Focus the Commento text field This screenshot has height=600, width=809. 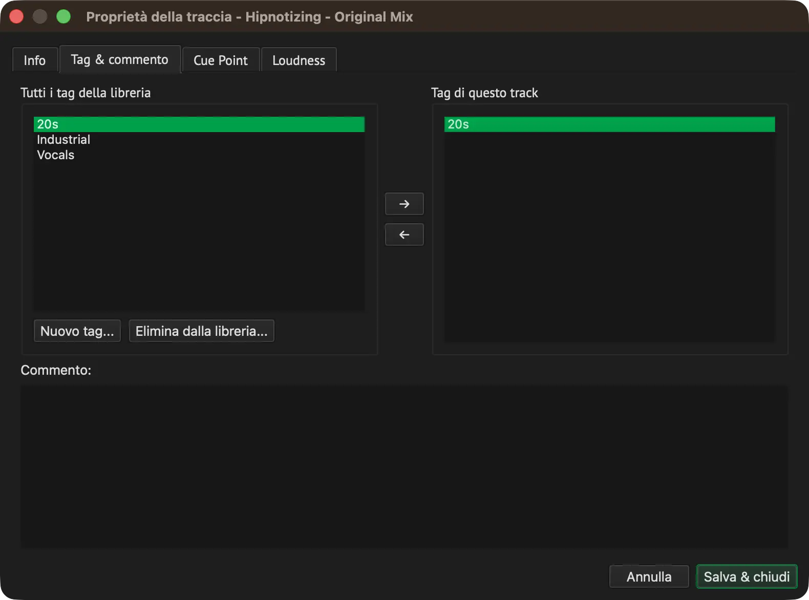404,467
